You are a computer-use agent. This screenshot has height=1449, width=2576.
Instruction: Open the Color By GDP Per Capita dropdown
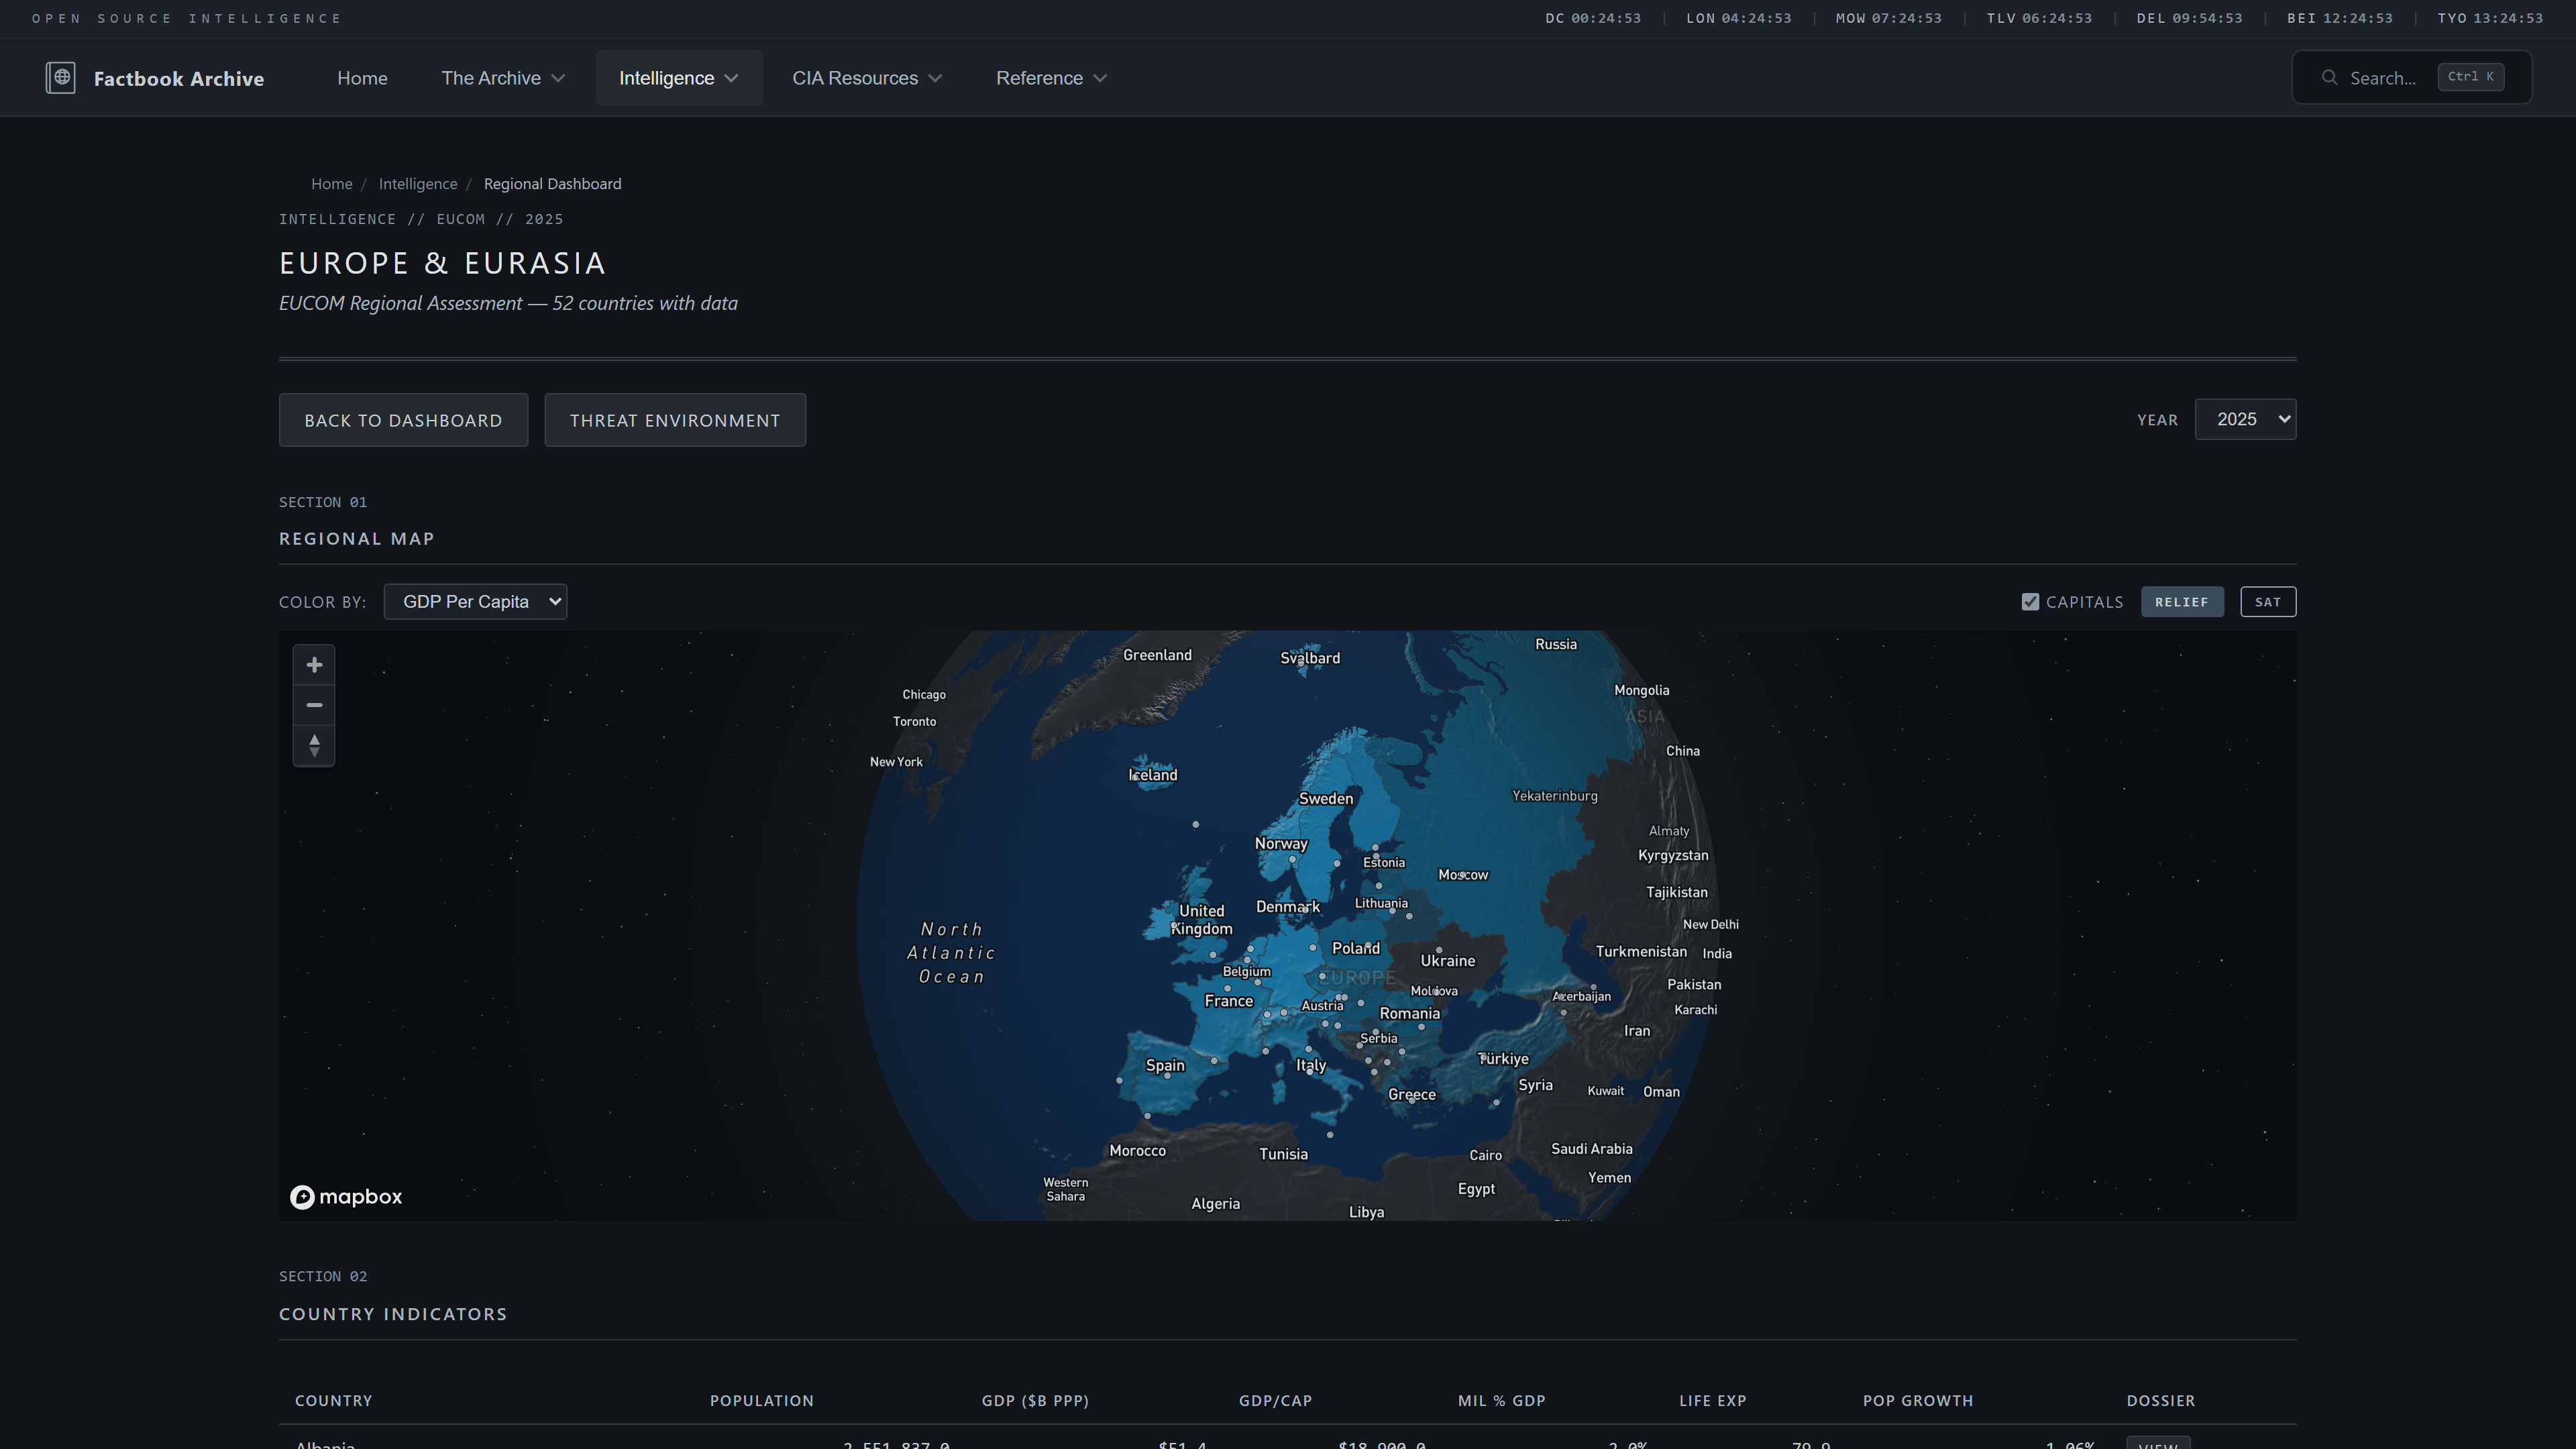pyautogui.click(x=475, y=602)
